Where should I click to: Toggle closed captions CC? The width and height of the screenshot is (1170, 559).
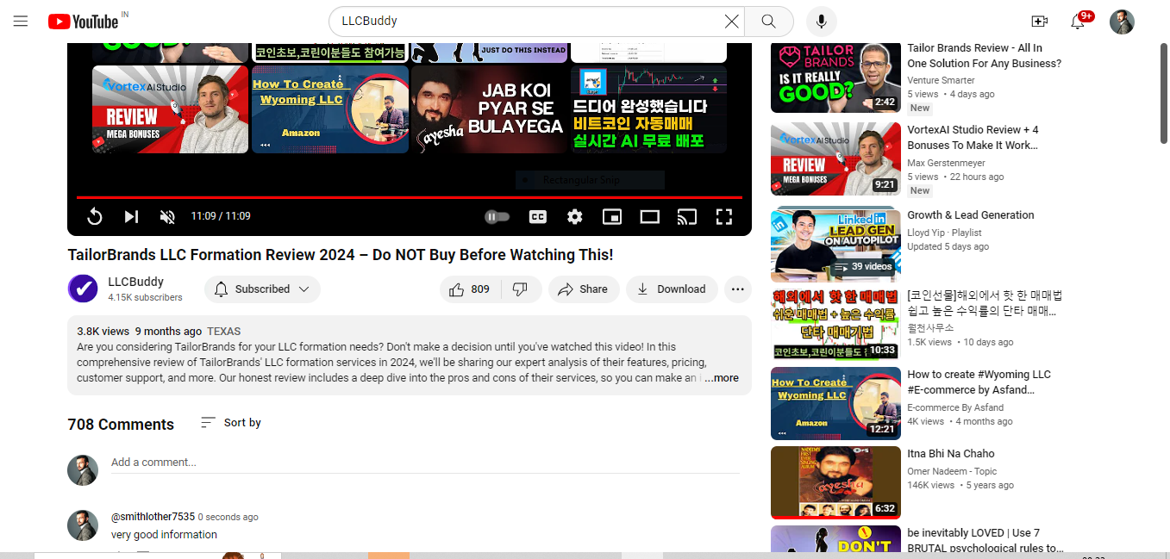point(538,217)
